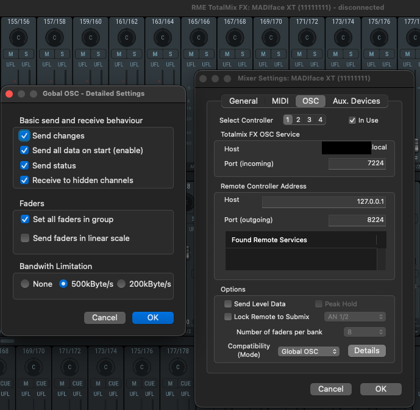Click pan knob of bottom-row channel 171/172

pyautogui.click(x=69, y=367)
